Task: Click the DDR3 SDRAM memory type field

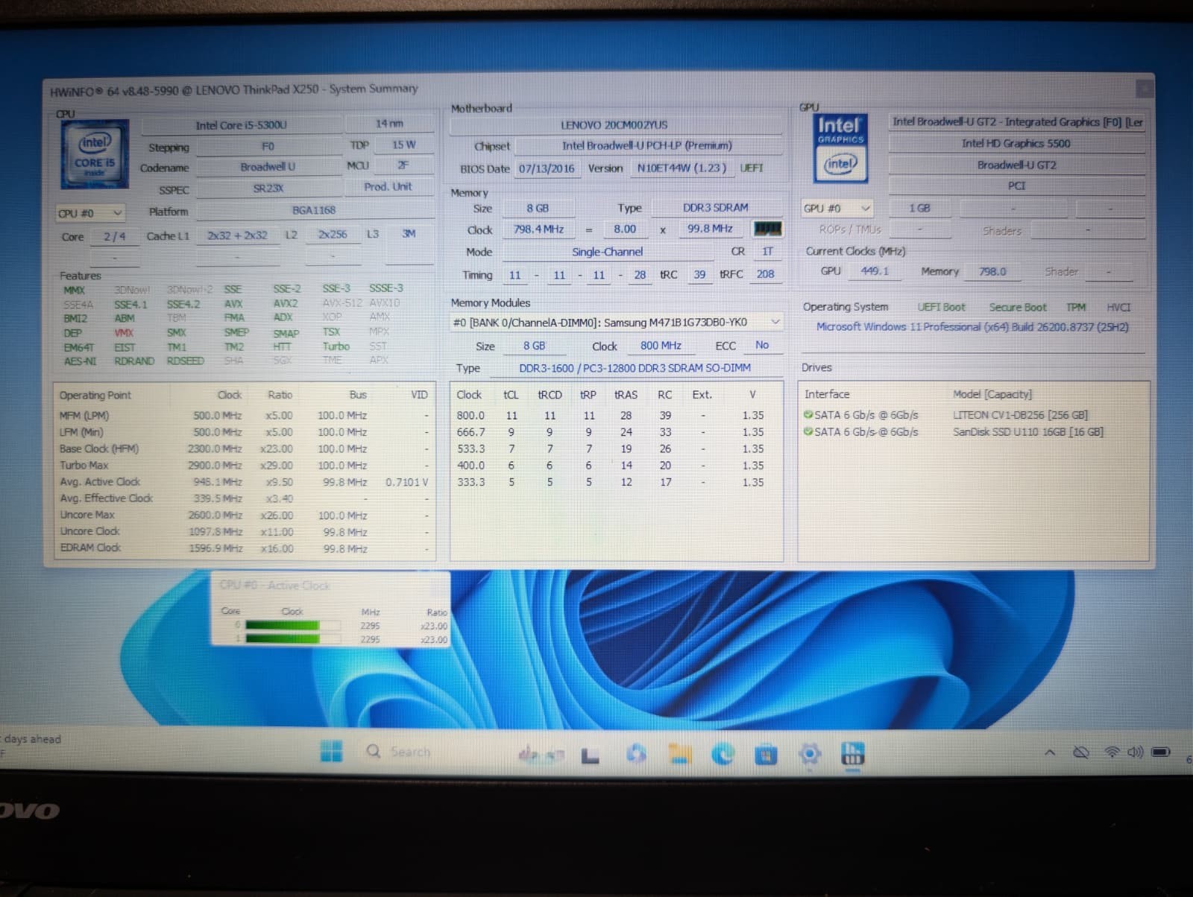Action: 715,207
